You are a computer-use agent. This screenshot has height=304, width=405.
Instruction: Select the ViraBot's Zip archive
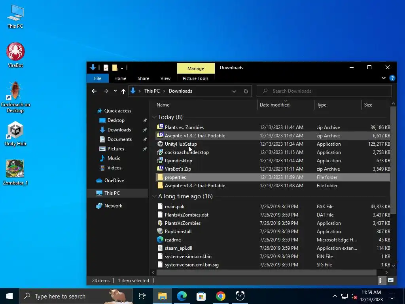(273, 169)
